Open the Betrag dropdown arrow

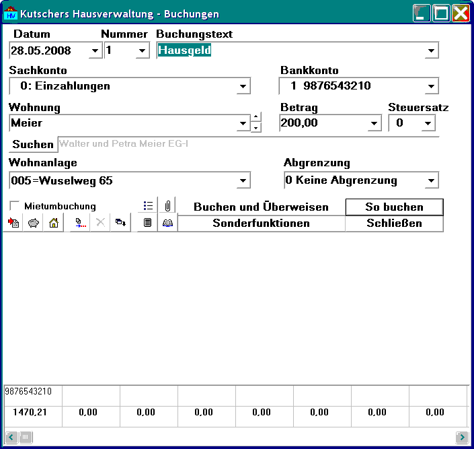point(374,123)
